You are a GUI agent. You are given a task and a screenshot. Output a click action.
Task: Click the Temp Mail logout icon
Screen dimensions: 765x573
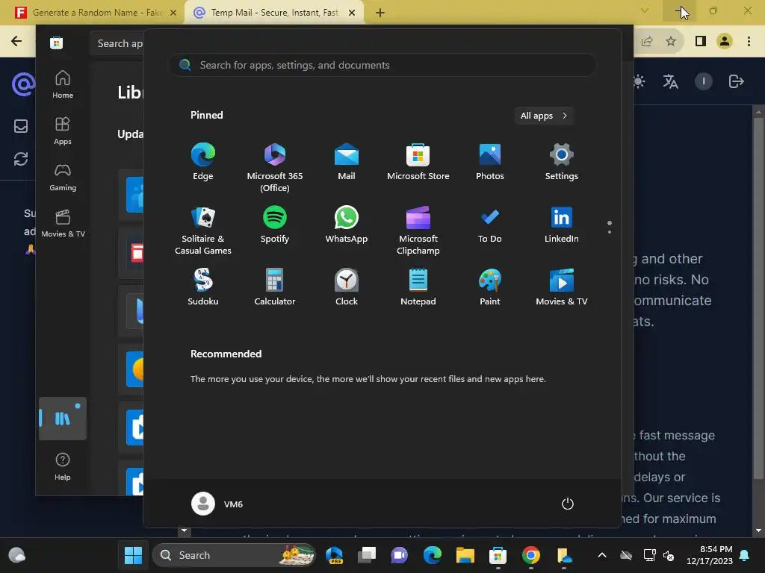tap(736, 81)
